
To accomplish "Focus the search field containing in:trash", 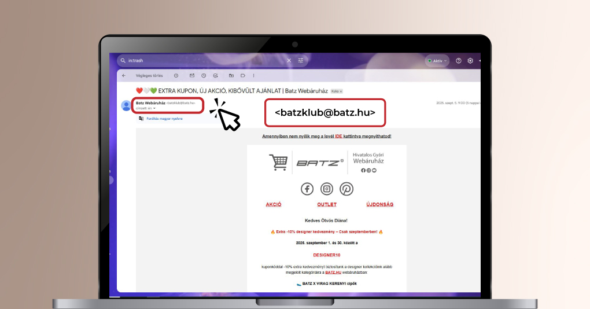I will [x=213, y=61].
